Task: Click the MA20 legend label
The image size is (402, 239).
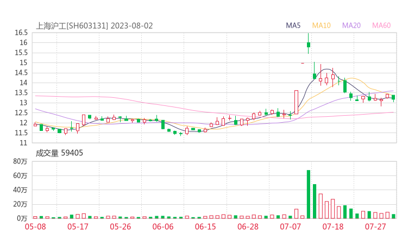Action: (351, 26)
